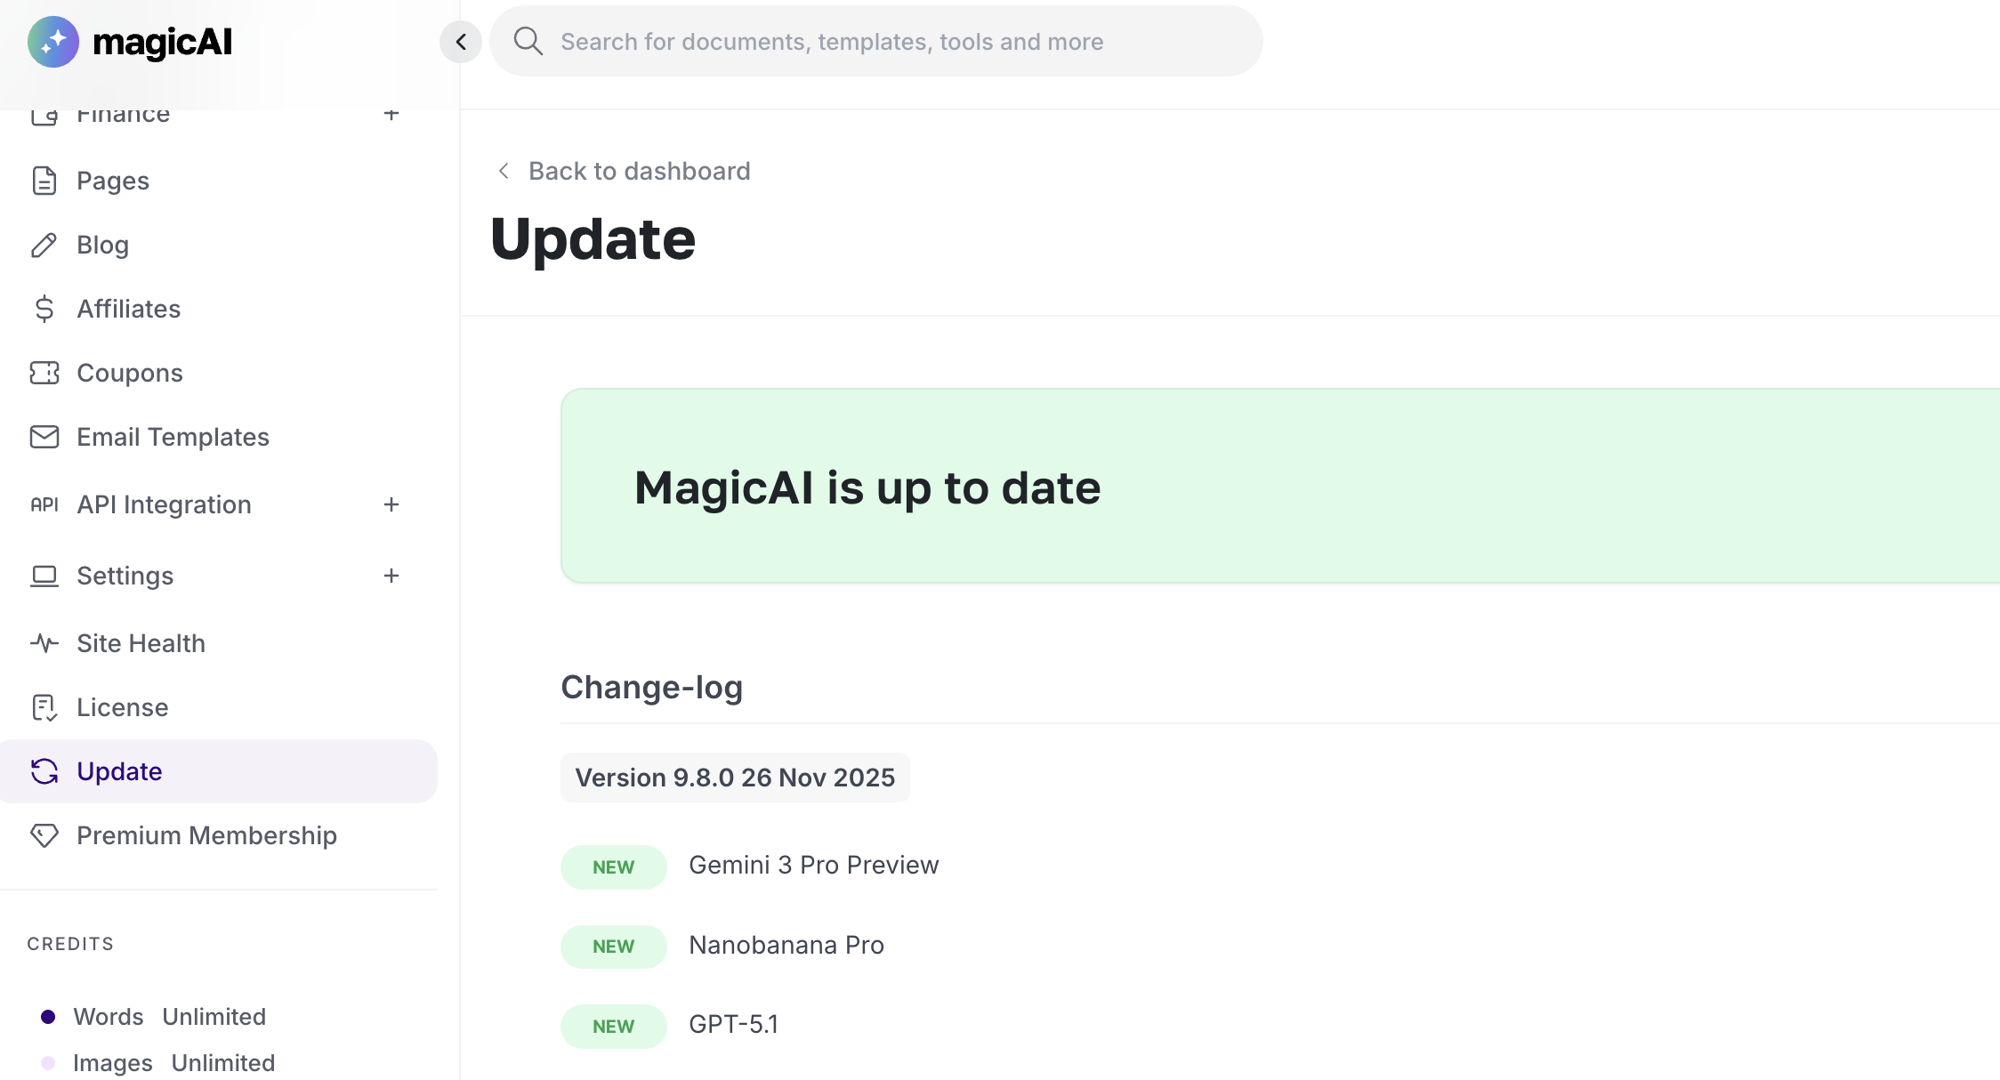Click the Blog pencil icon
This screenshot has height=1080, width=2000.
tap(44, 245)
